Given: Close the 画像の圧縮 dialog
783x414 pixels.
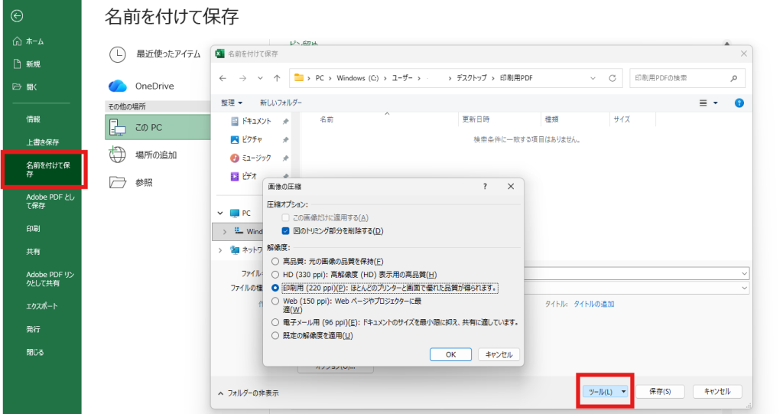Looking at the screenshot, I should coord(511,187).
